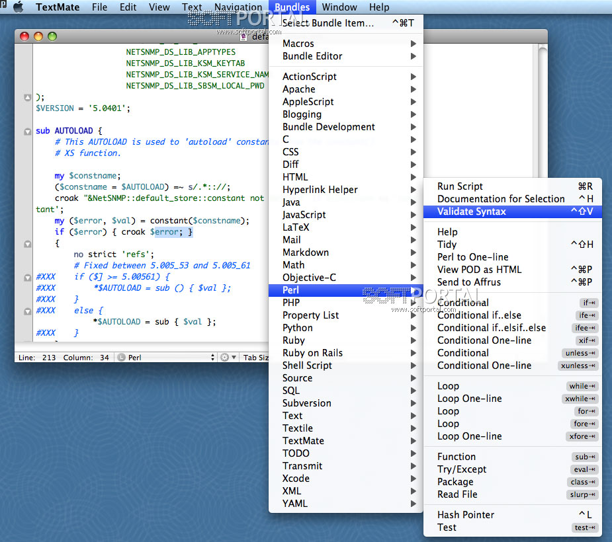Viewport: 612px width, 542px height.
Task: Open the CSS bundle submenu
Action: pos(346,151)
